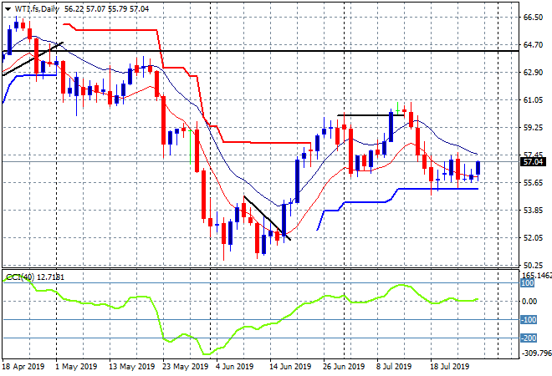This screenshot has height=376, width=552.
Task: Click the 26 Jun 2019 date label
Action: click(344, 367)
